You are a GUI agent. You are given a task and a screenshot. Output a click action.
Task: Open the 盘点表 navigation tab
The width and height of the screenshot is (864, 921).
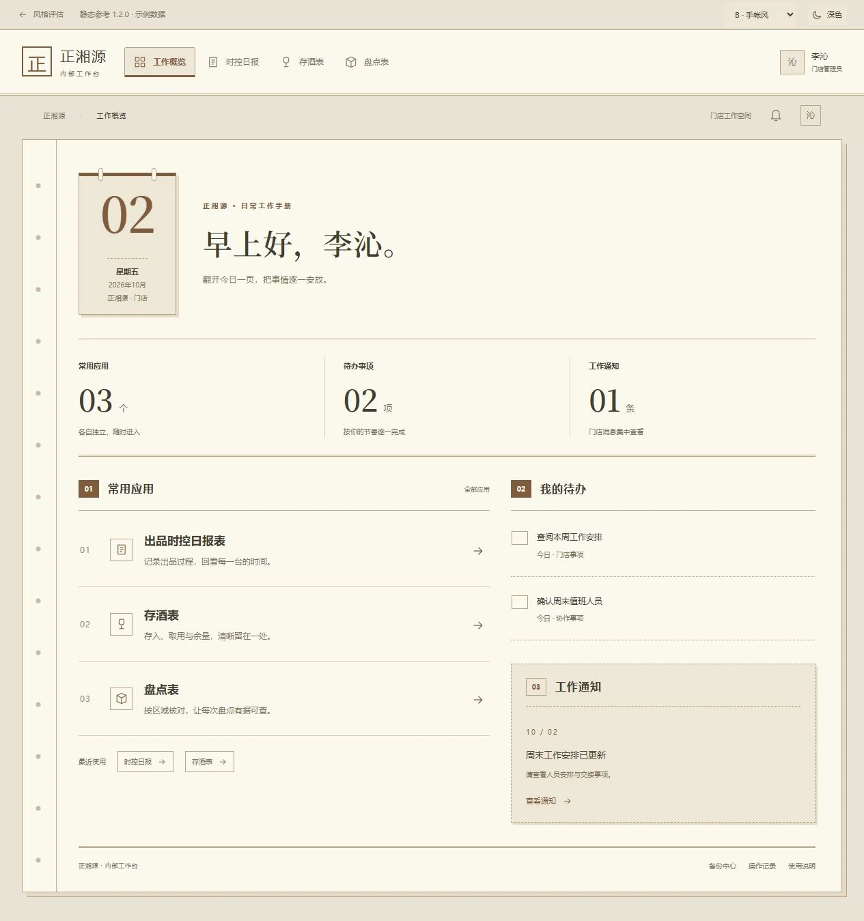(367, 62)
